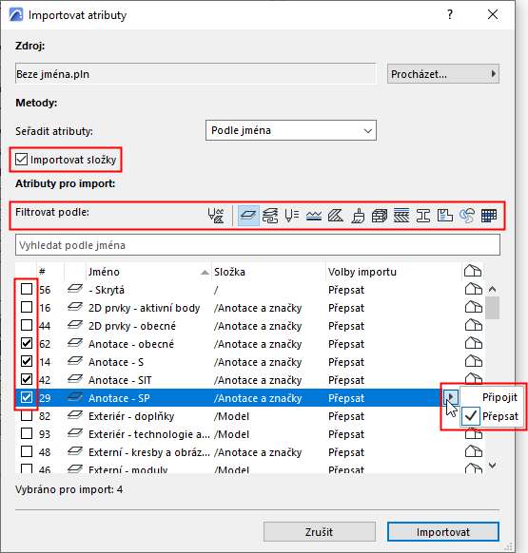This screenshot has height=553, width=528.
Task: Click the house icon column header
Action: pyautogui.click(x=473, y=271)
